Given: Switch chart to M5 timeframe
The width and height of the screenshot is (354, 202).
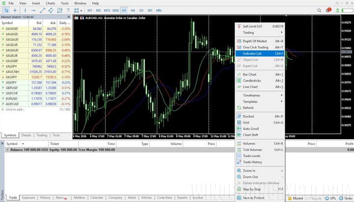Looking at the screenshot, I should [98, 10].
